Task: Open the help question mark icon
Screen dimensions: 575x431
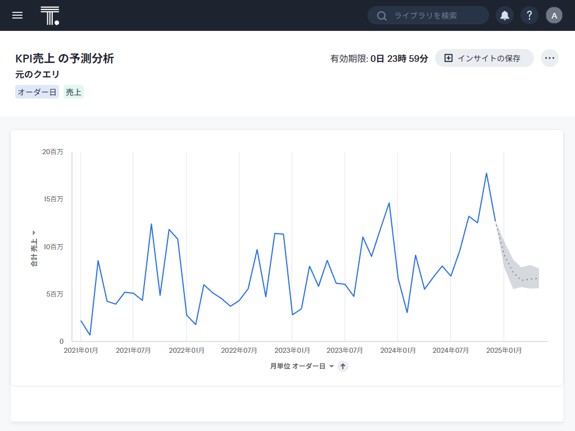Action: click(529, 15)
